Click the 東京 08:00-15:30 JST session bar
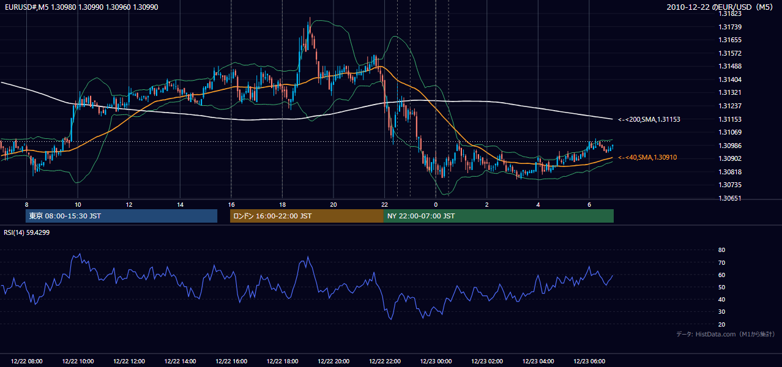The height and width of the screenshot is (367, 782). [x=121, y=216]
